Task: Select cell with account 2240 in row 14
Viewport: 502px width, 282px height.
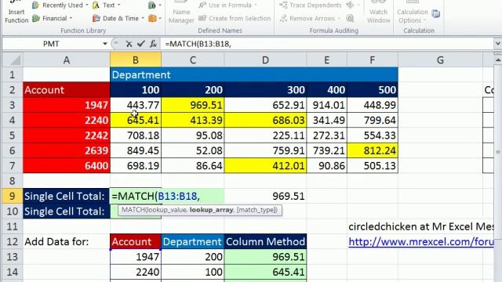Action: 136,272
